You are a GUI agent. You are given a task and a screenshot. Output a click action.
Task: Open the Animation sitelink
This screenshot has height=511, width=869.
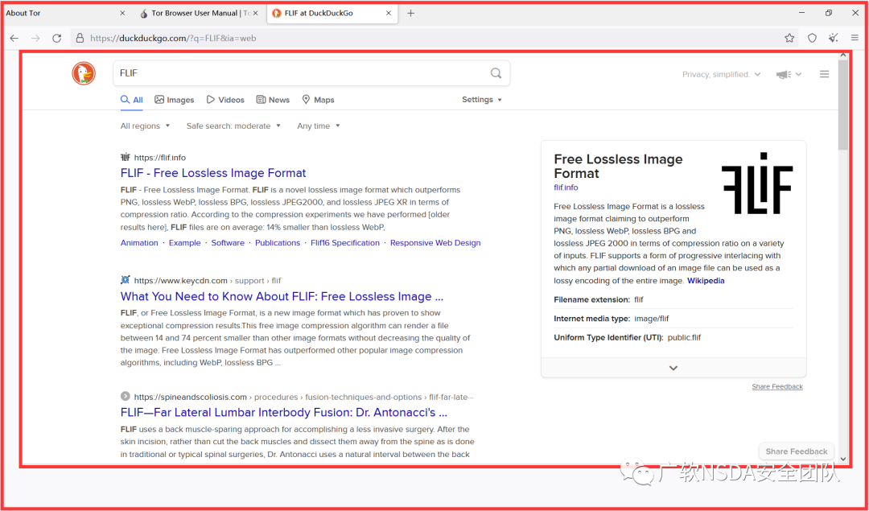coord(139,243)
